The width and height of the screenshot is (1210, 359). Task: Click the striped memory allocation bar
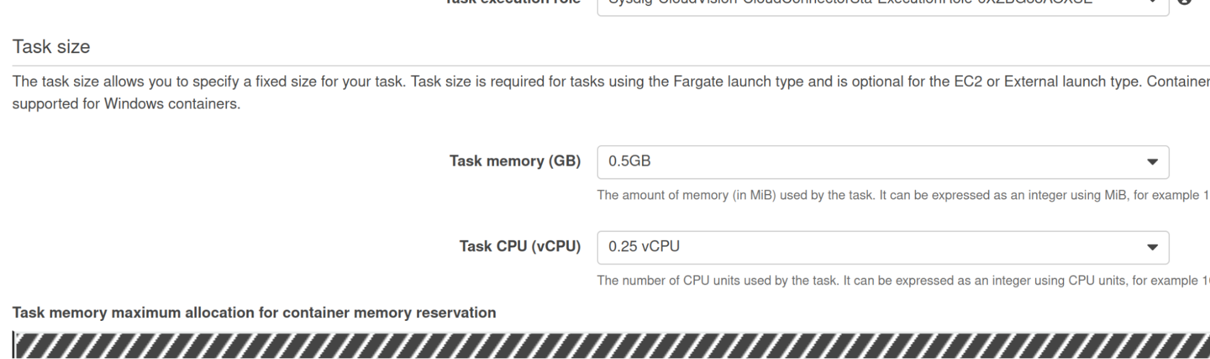click(x=611, y=345)
